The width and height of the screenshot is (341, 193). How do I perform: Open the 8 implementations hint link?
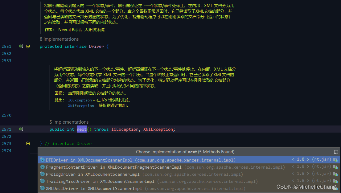(59, 39)
